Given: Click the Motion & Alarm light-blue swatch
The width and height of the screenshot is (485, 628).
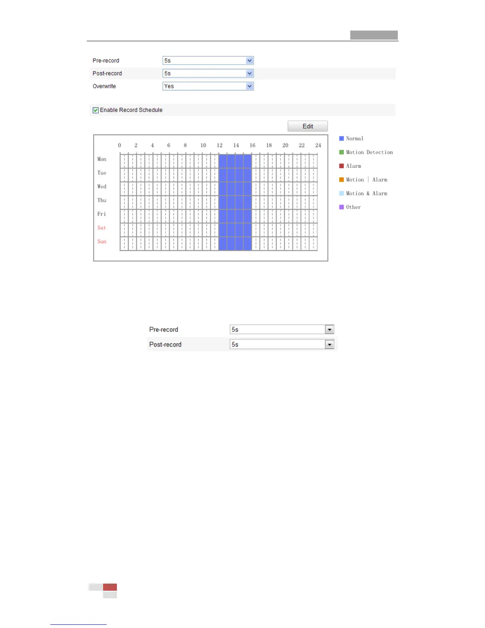Looking at the screenshot, I should [x=342, y=193].
